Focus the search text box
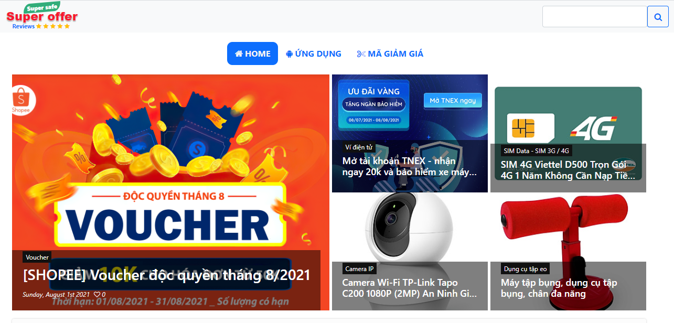 point(595,16)
